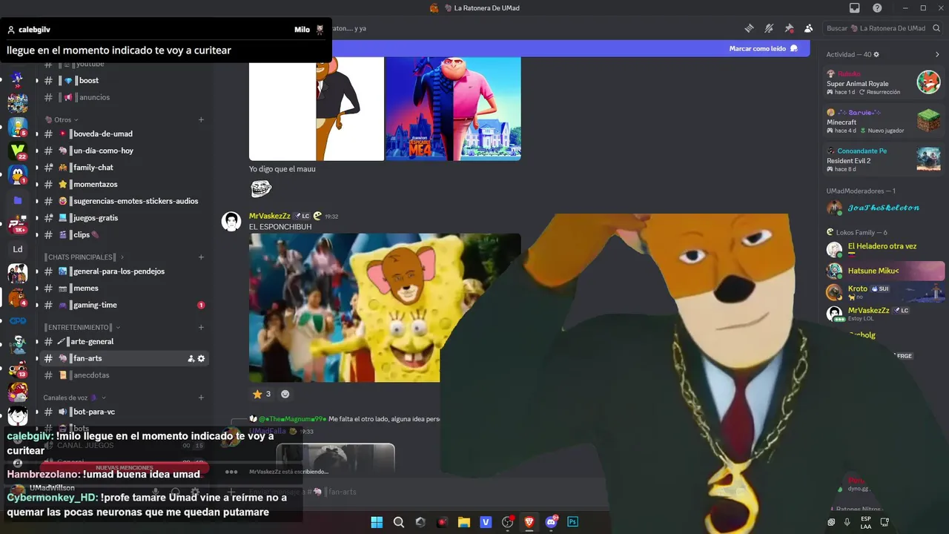Screen dimensions: 949x534
Task: Add channel to CHATS PRINCIPALES category
Action: [201, 257]
